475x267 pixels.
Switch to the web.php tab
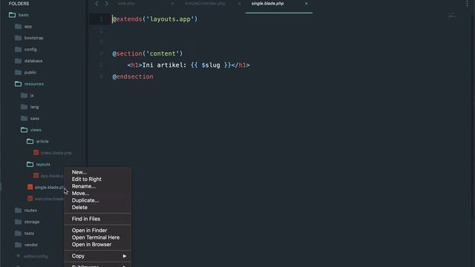coord(126,4)
